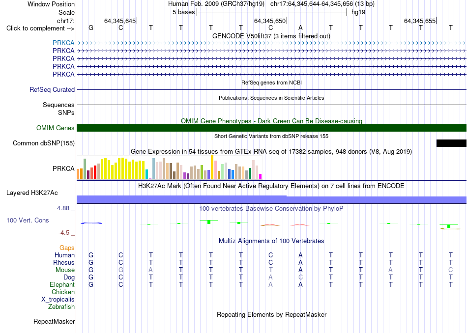This screenshot has height=333, width=467.
Task: Click the dark green OMIM gene bar
Action: pos(271,128)
